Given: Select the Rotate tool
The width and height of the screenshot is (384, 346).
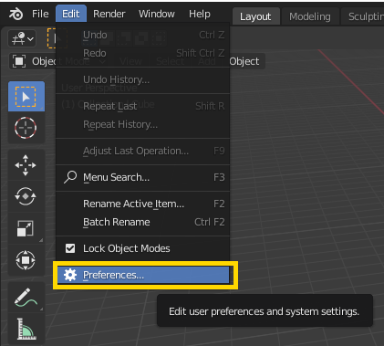Looking at the screenshot, I should click(x=26, y=196).
